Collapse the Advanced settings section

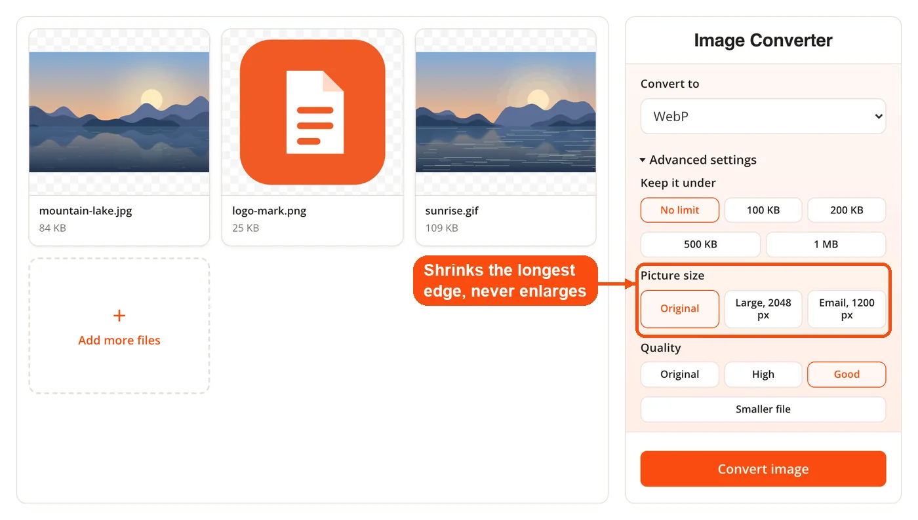click(x=698, y=160)
